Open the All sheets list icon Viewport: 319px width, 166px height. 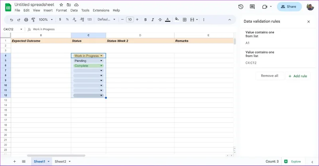tap(24, 162)
